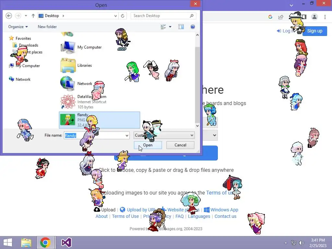Open Contact us footer link

(225, 216)
